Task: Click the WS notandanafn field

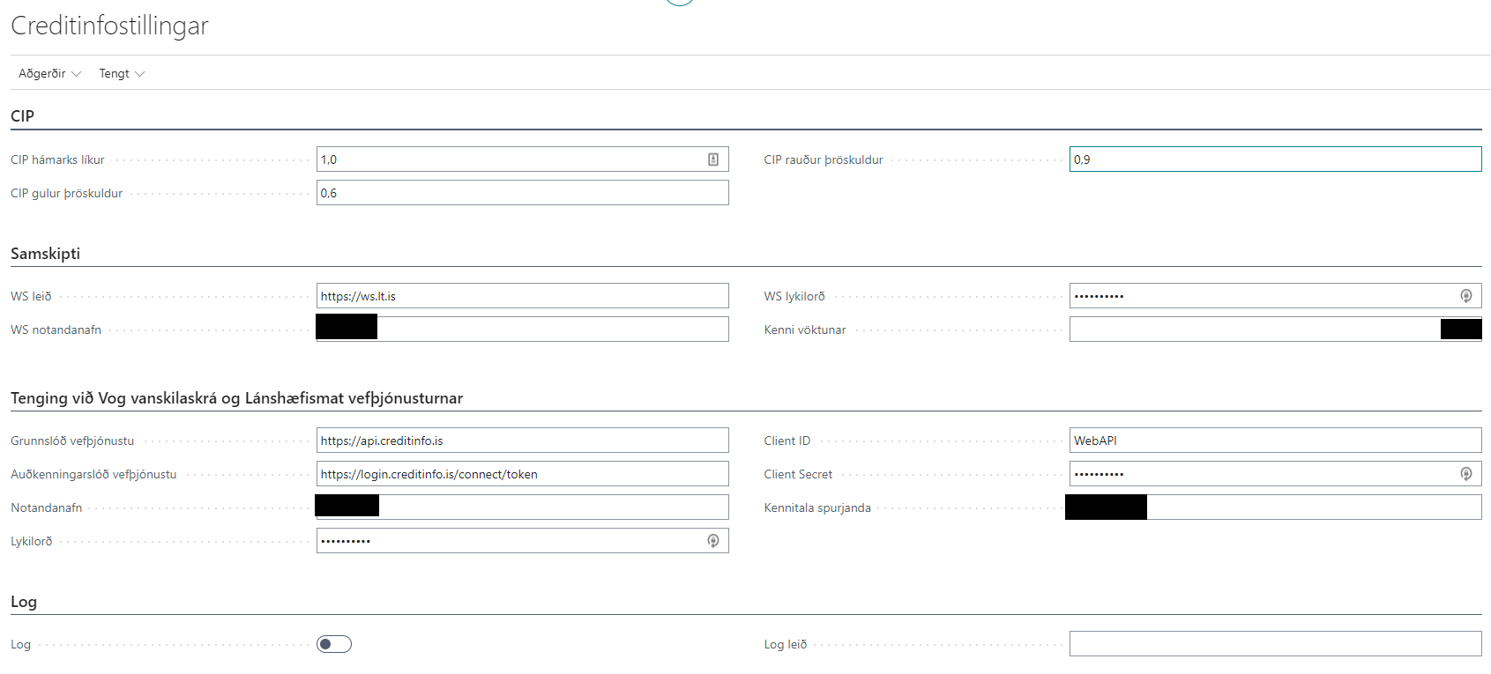Action: [x=551, y=330]
